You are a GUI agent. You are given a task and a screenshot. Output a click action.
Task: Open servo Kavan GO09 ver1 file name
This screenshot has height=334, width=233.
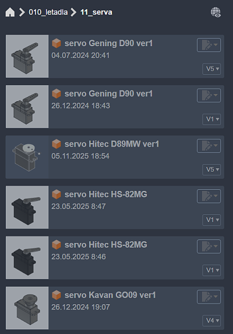[x=110, y=295]
